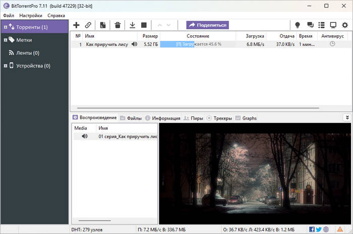This screenshot has width=353, height=234.
Task: Toggle the list view icon in toolbar
Action: pos(321,25)
